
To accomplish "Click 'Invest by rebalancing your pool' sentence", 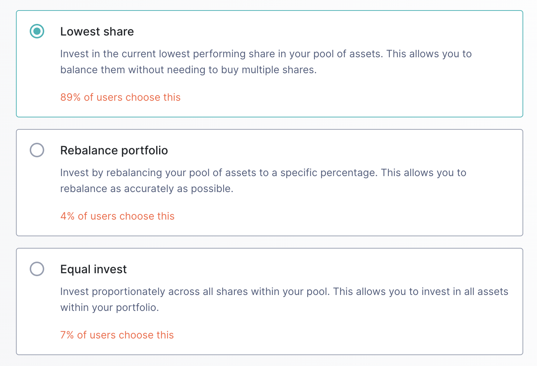I will click(219, 172).
